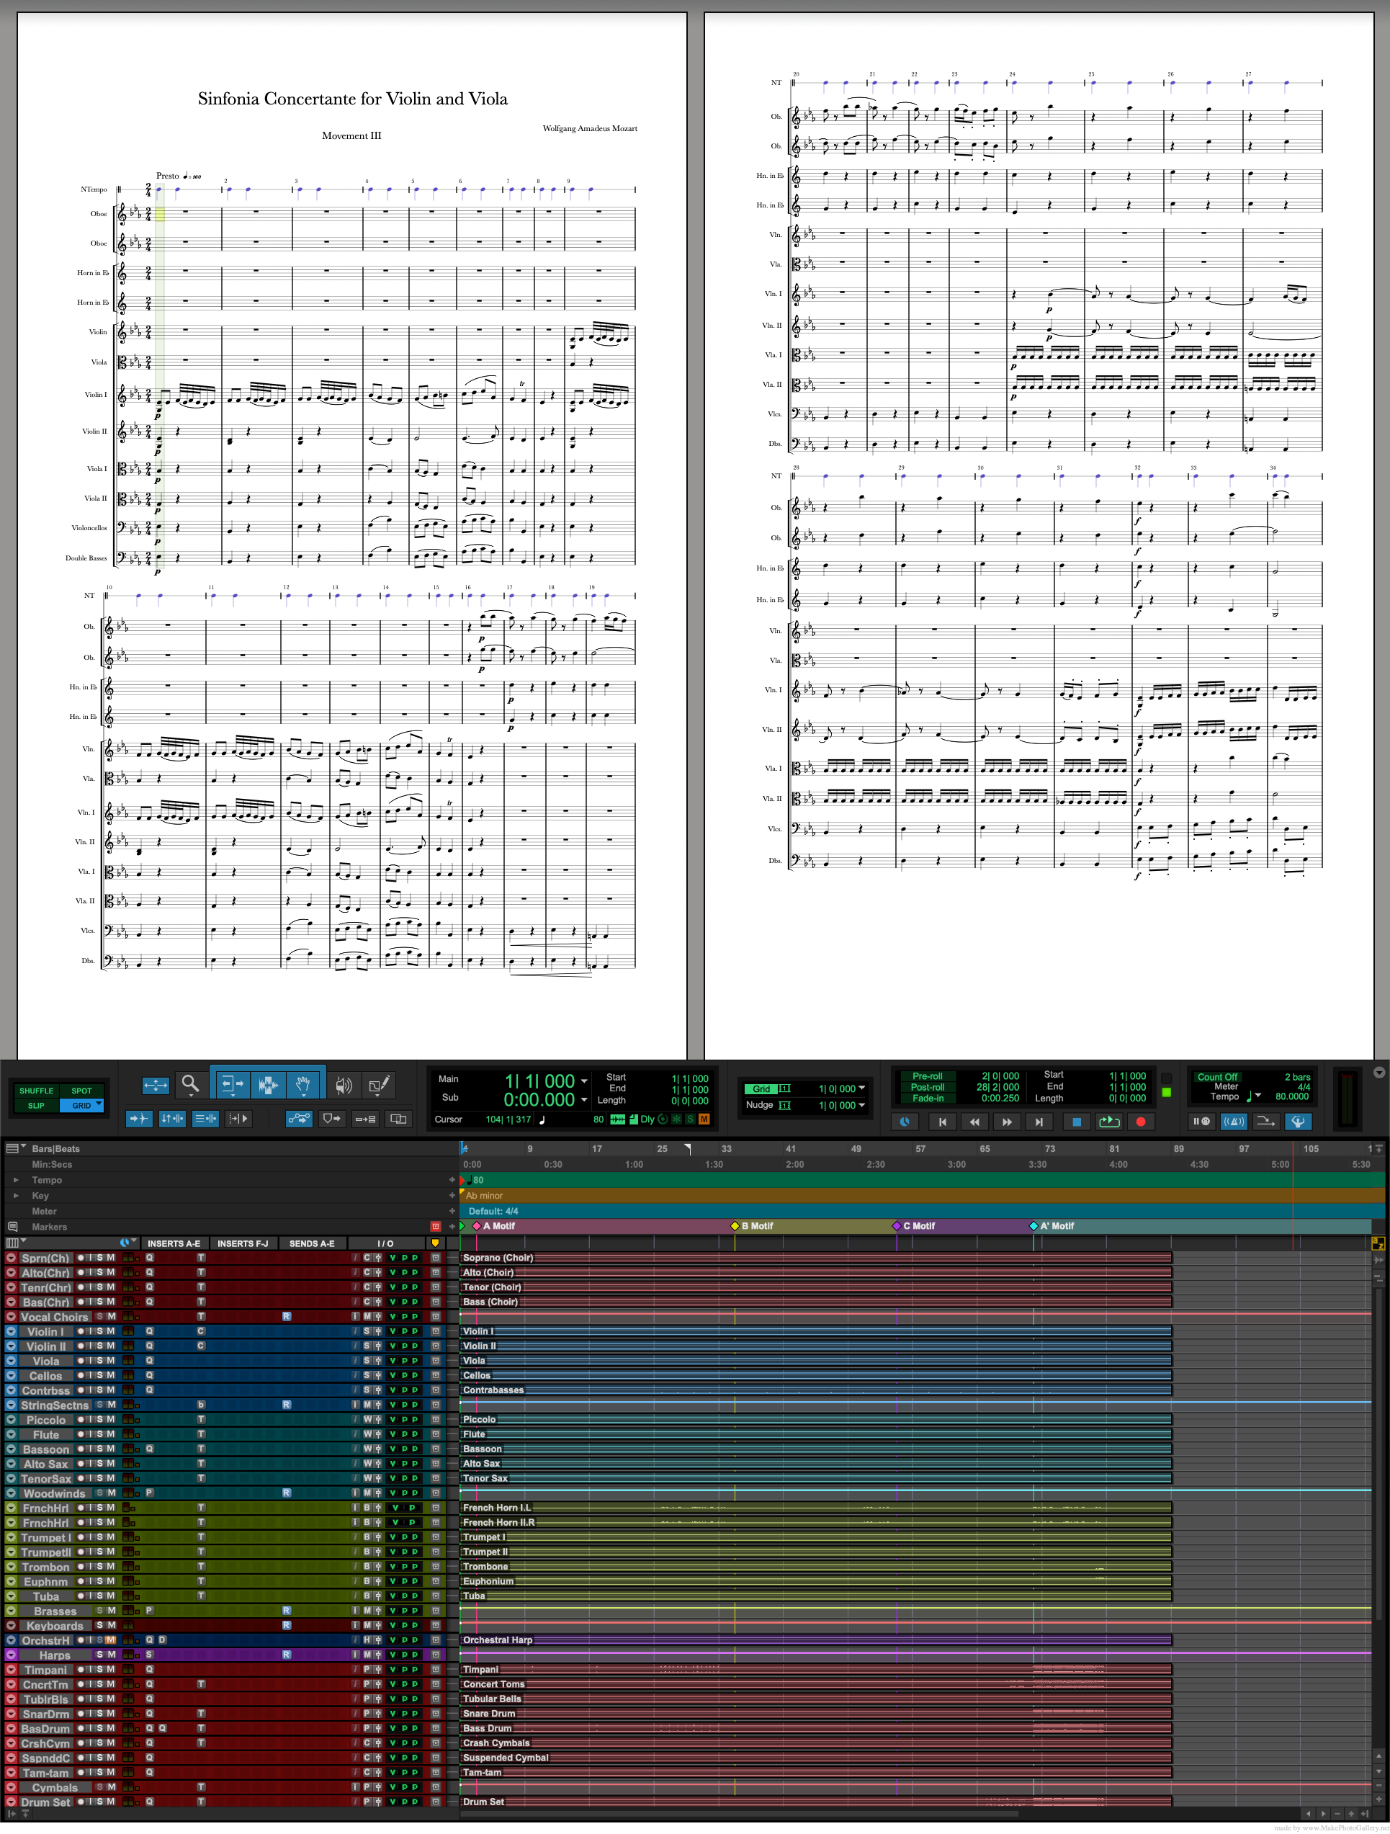Switch to SHUFFLE edit mode
Image resolution: width=1390 pixels, height=1834 pixels.
pyautogui.click(x=35, y=1091)
